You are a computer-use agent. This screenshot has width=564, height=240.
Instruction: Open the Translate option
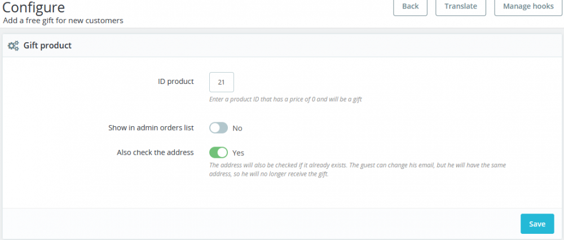[461, 7]
